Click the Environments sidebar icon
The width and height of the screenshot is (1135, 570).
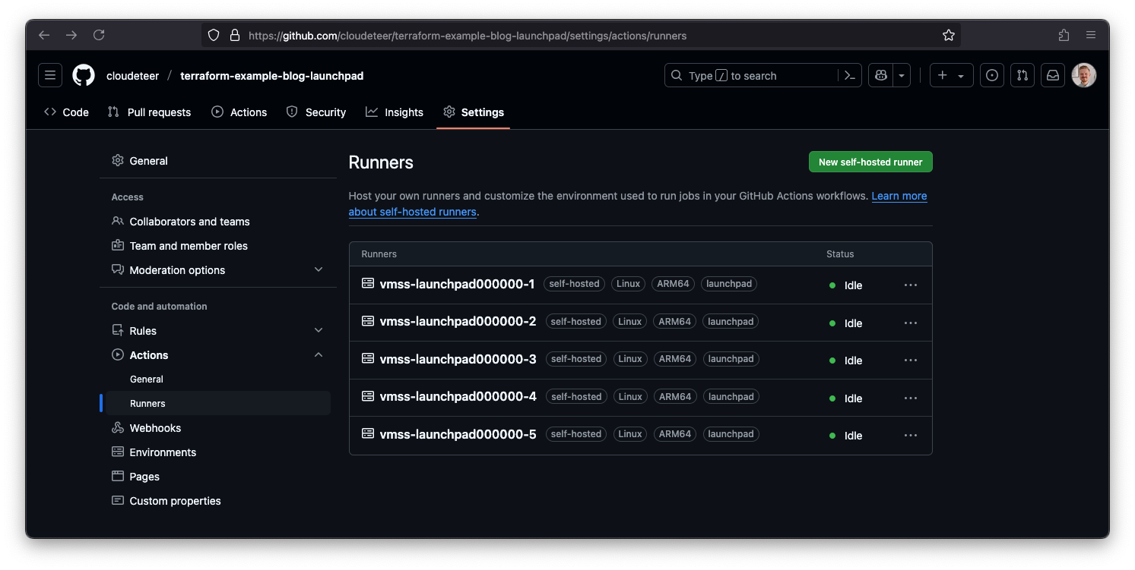coord(118,452)
